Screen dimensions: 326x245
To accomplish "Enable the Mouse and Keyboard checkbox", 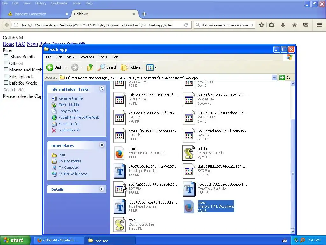I will tap(6, 69).
